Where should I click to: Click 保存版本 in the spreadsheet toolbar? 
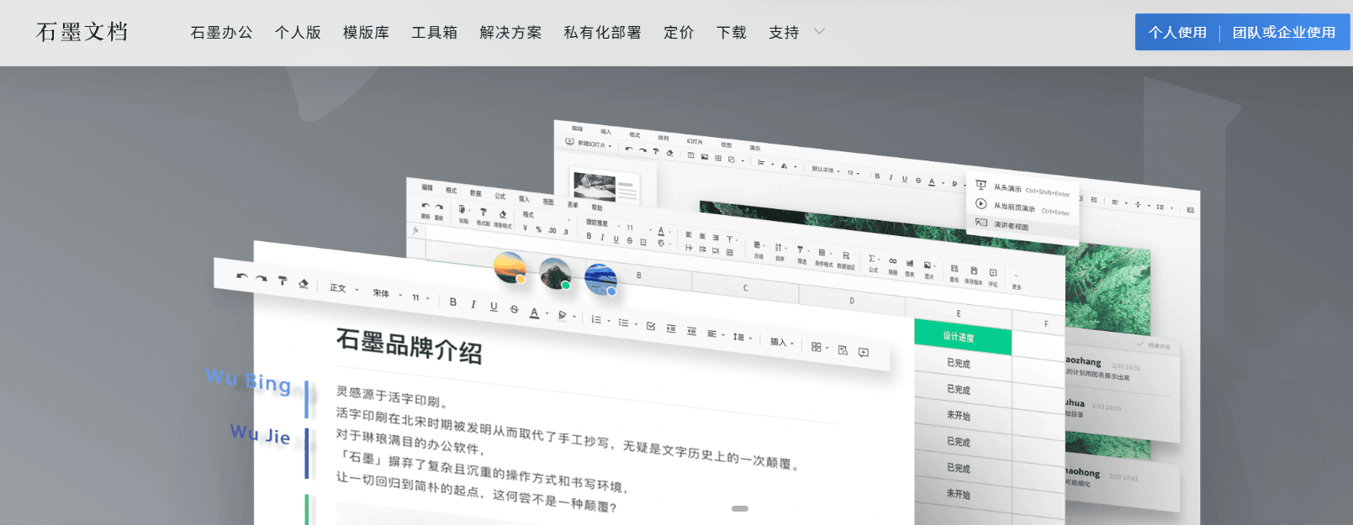974,276
